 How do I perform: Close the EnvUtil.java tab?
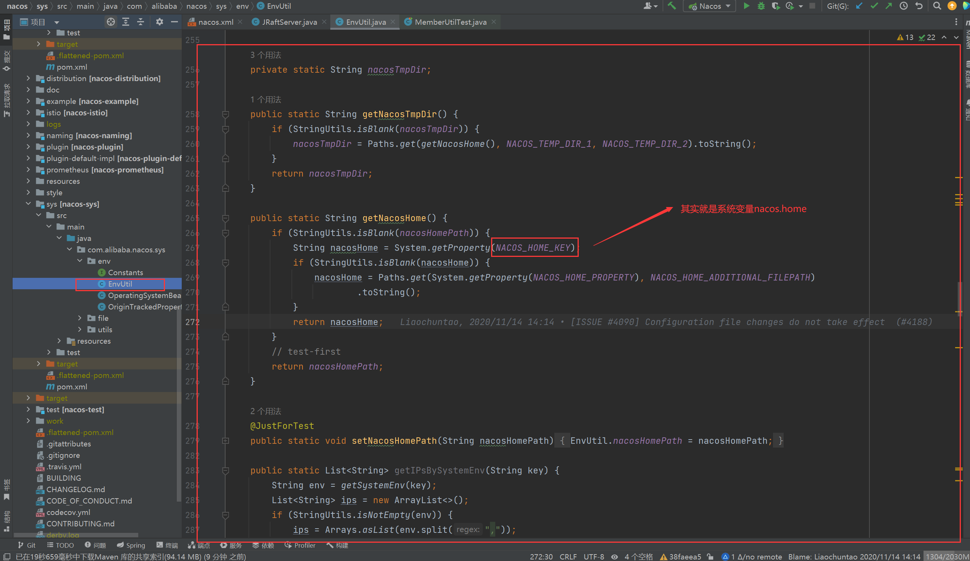[393, 22]
